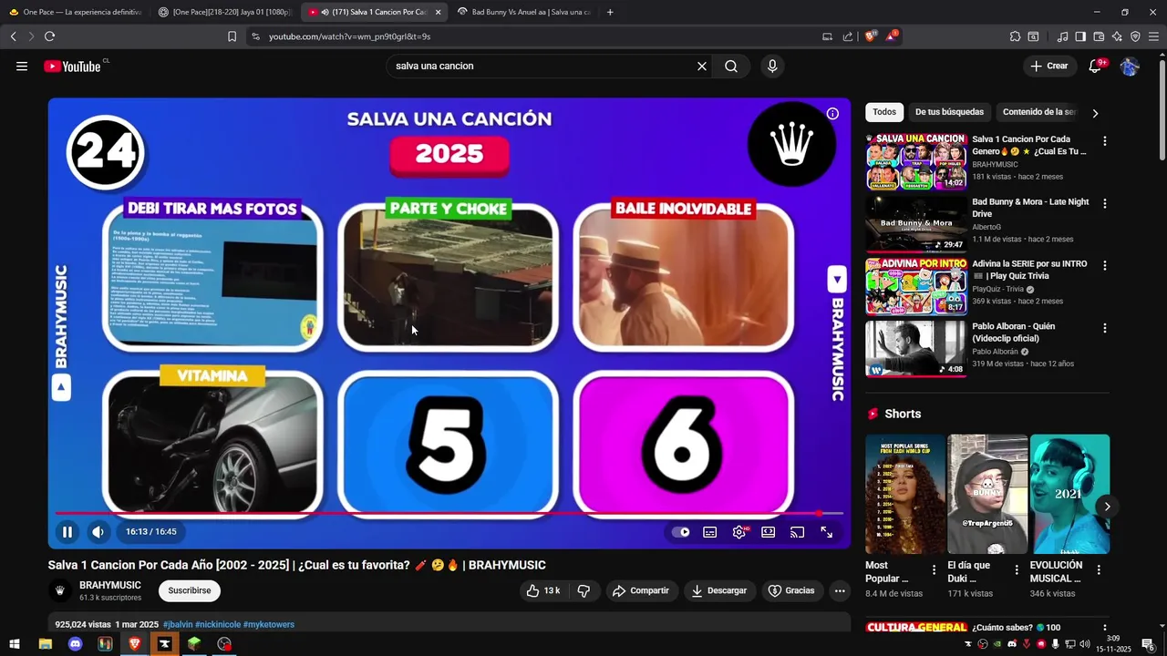Click Descargar to download the video
Screen dimensions: 1167x656
pos(718,590)
